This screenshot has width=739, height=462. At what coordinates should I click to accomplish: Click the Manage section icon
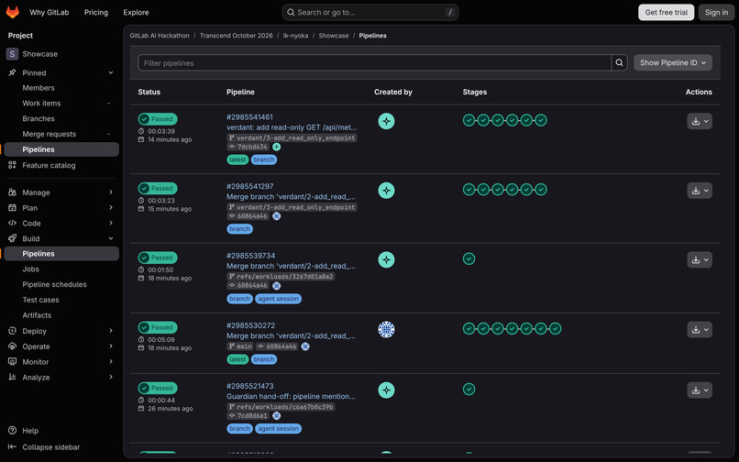(x=12, y=192)
